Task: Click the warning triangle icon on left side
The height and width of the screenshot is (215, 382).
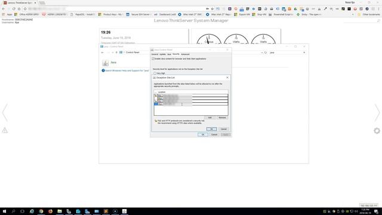Action: coord(5,130)
